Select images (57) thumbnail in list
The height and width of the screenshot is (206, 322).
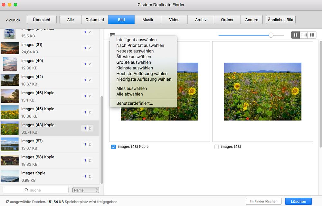[x=10, y=144]
